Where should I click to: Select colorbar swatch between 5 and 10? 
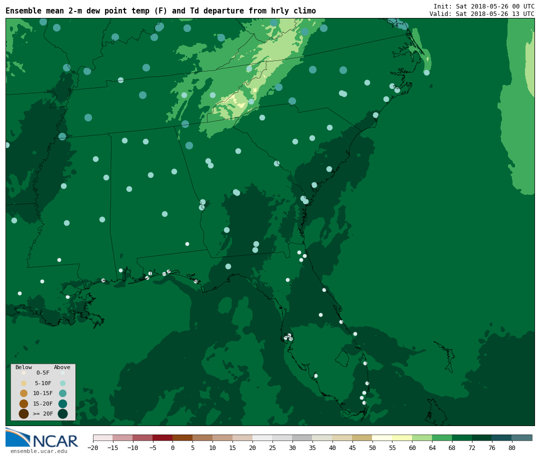coord(203,438)
